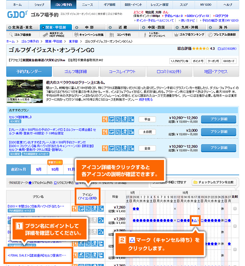Click 東京都 breadcrumb link

(x=73, y=41)
